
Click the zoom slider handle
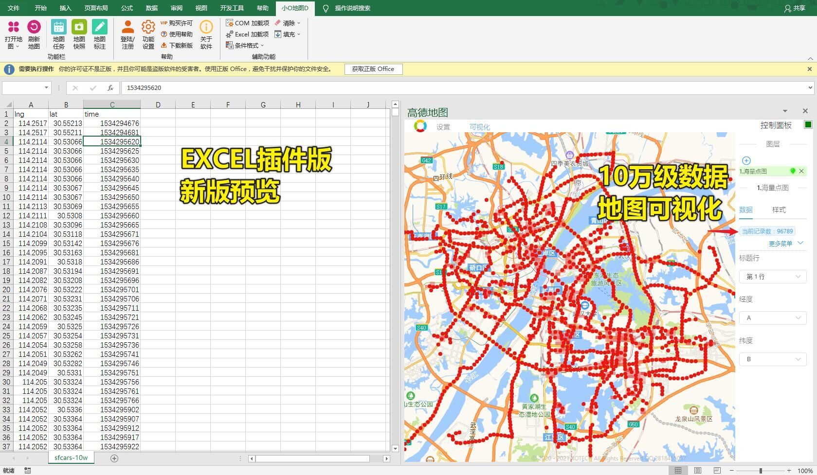(x=761, y=471)
